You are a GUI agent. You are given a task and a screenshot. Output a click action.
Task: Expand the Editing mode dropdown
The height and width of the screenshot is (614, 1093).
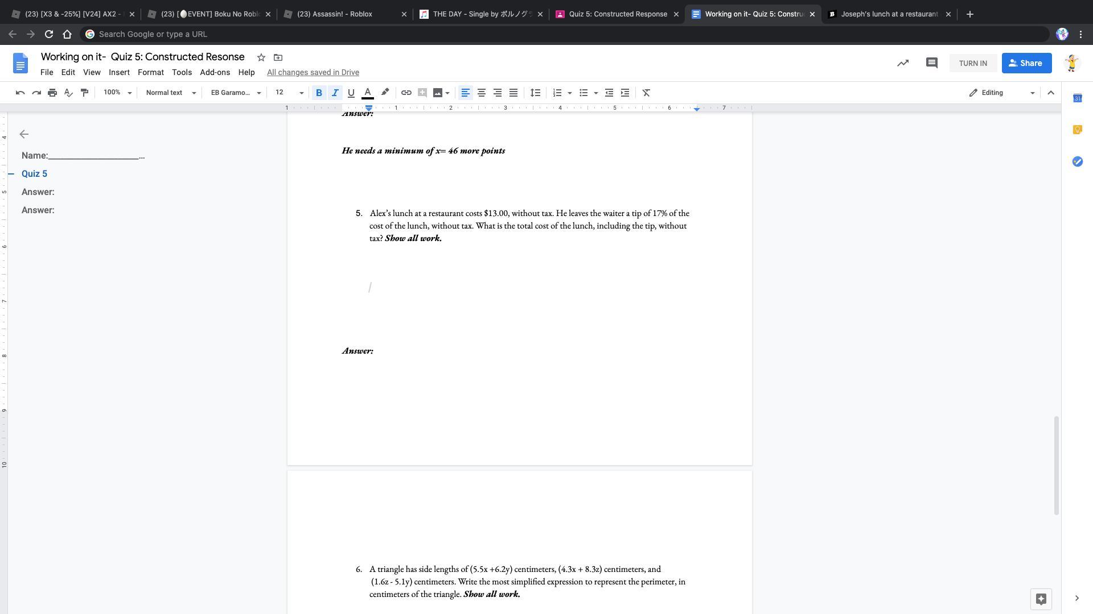(x=1002, y=93)
